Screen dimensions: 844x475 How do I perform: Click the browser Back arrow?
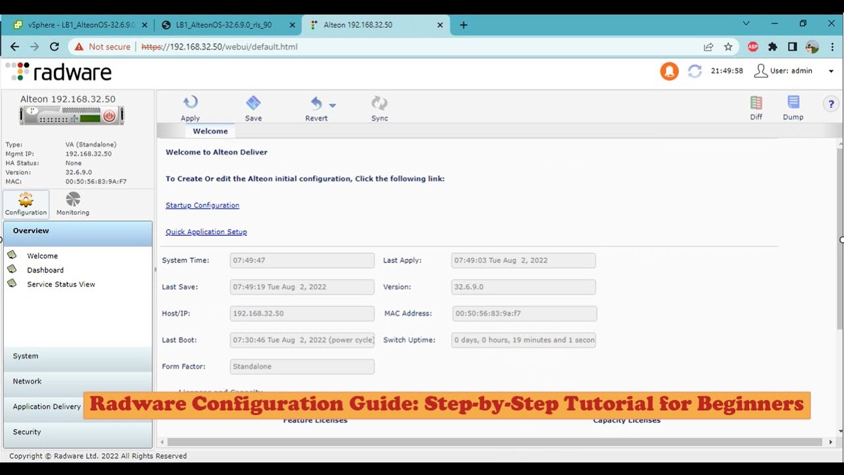[x=15, y=47]
